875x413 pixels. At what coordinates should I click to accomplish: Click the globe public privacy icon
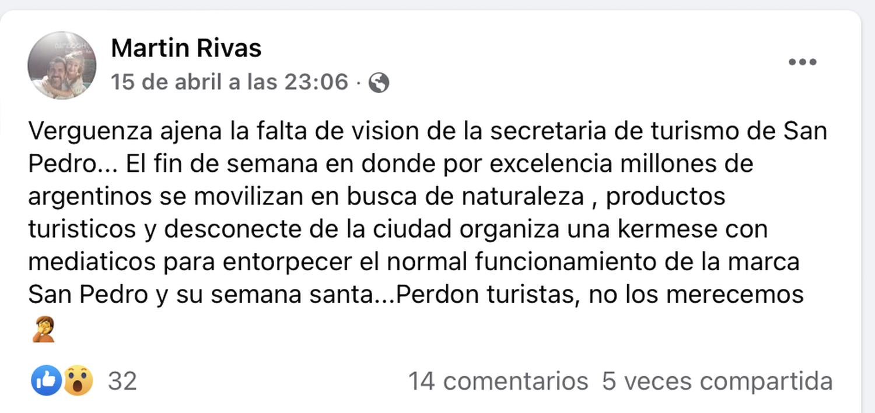(x=379, y=83)
